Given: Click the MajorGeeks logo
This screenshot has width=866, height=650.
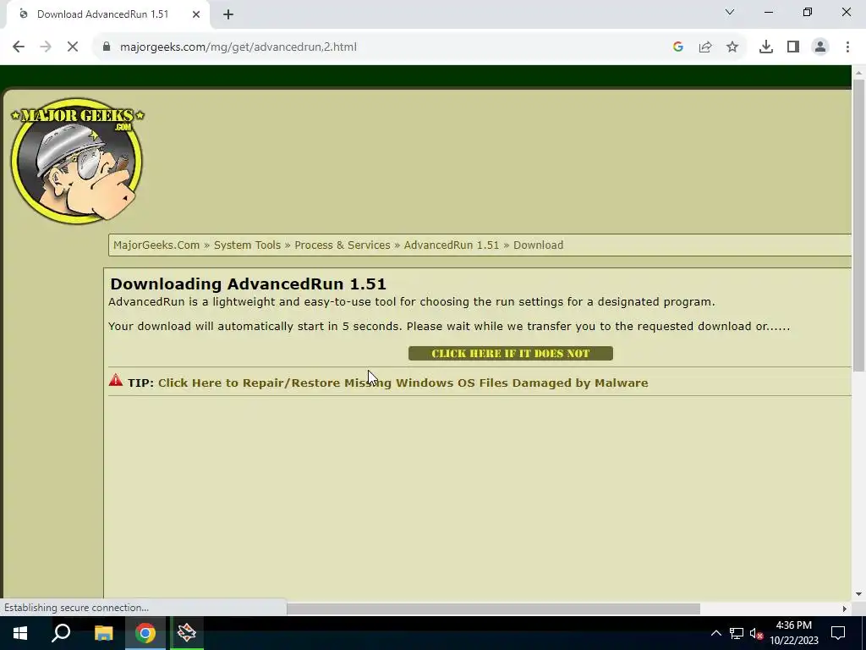Looking at the screenshot, I should tap(77, 160).
